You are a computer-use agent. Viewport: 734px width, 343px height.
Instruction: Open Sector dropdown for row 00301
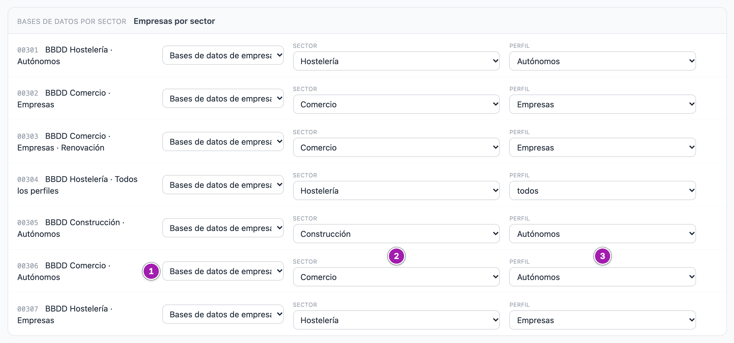(x=396, y=61)
